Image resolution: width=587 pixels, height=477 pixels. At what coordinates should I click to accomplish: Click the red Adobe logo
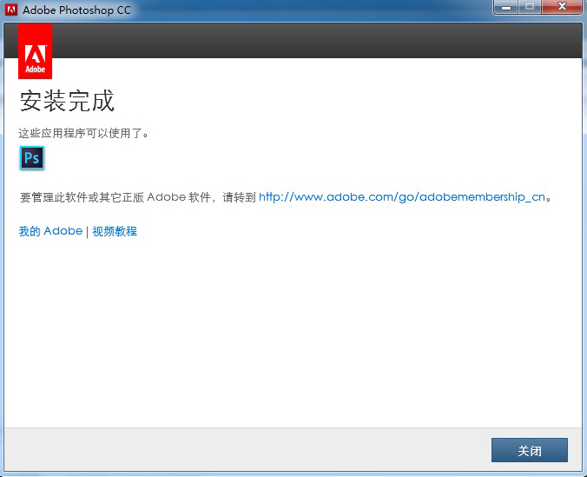36,51
